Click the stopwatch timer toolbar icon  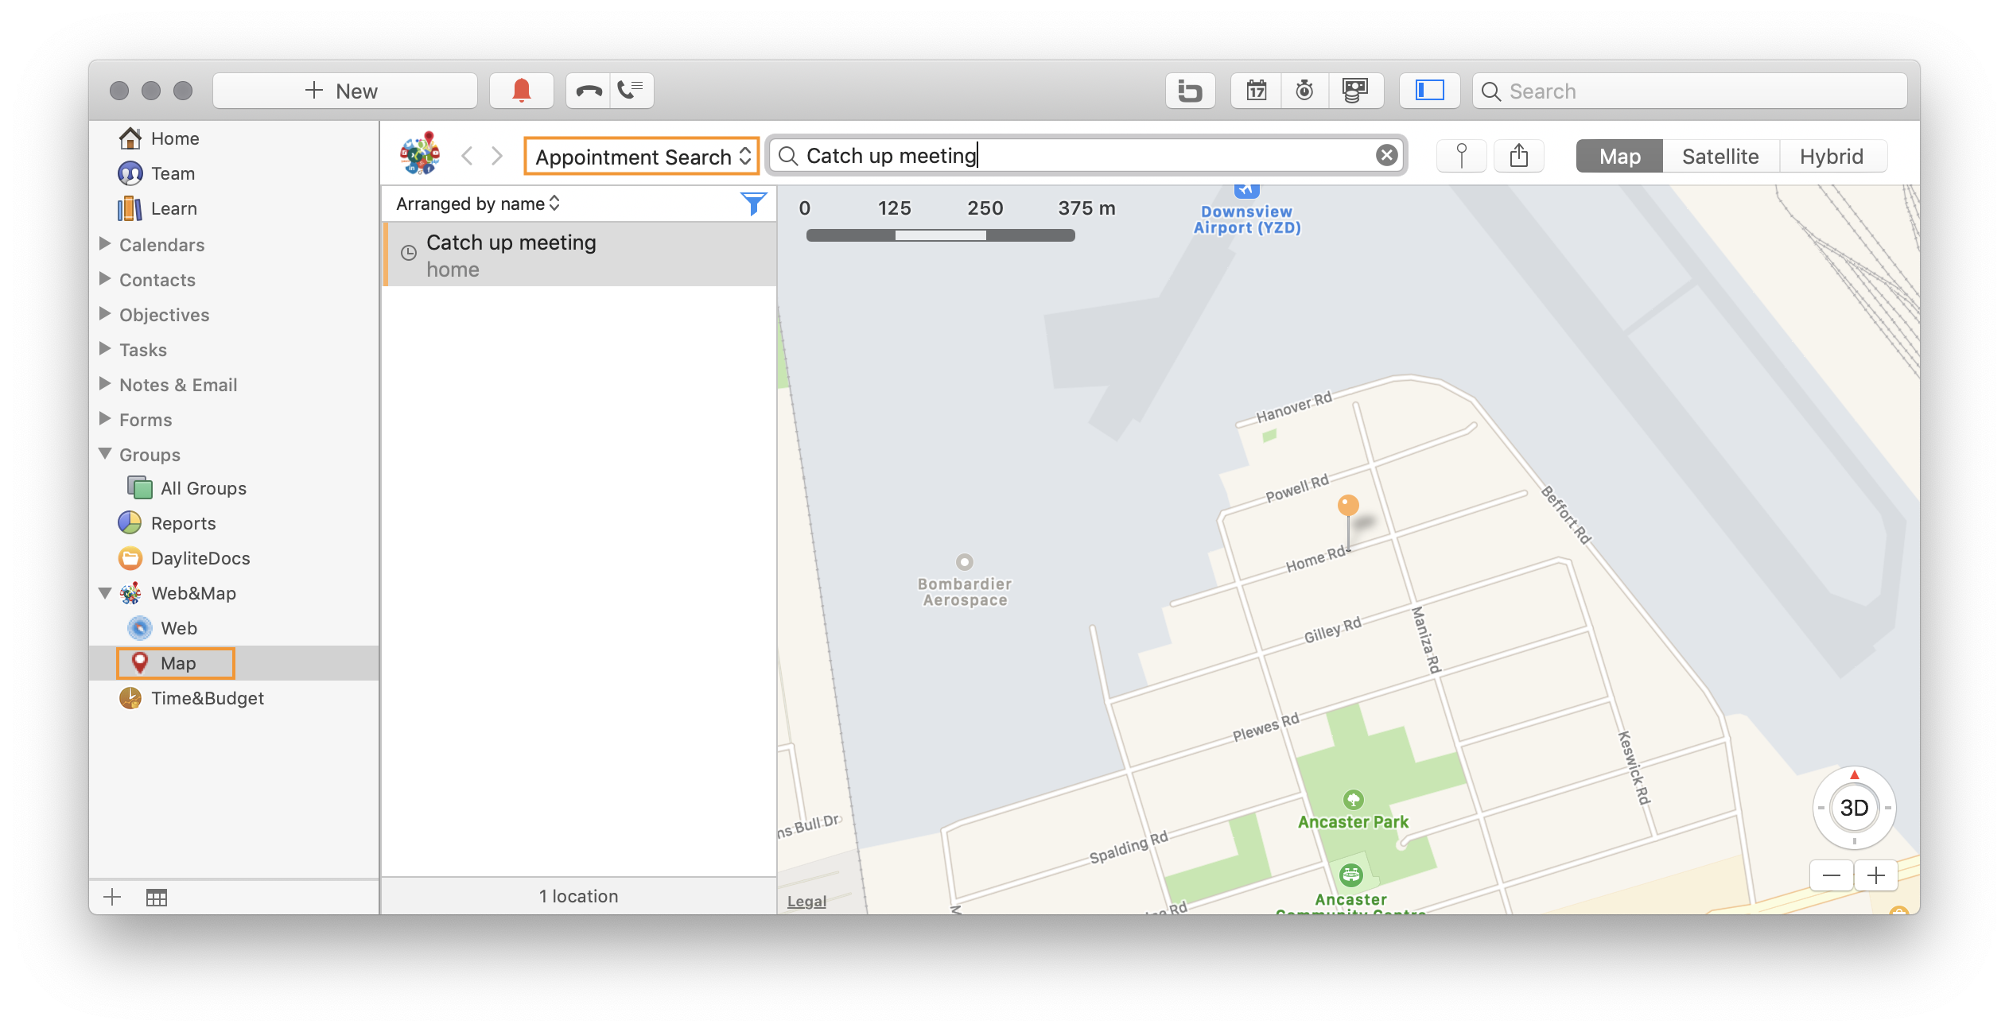click(x=1304, y=91)
